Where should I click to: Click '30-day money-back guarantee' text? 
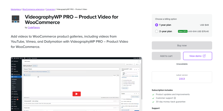tap(171, 102)
